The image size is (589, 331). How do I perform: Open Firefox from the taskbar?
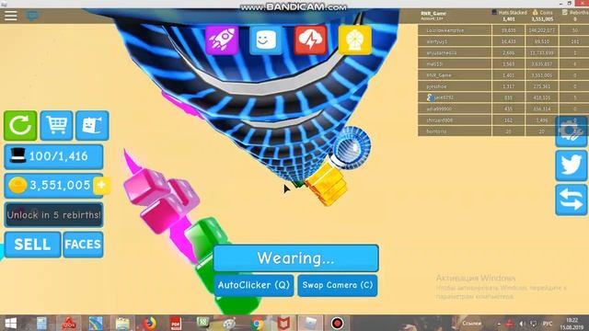click(x=149, y=323)
